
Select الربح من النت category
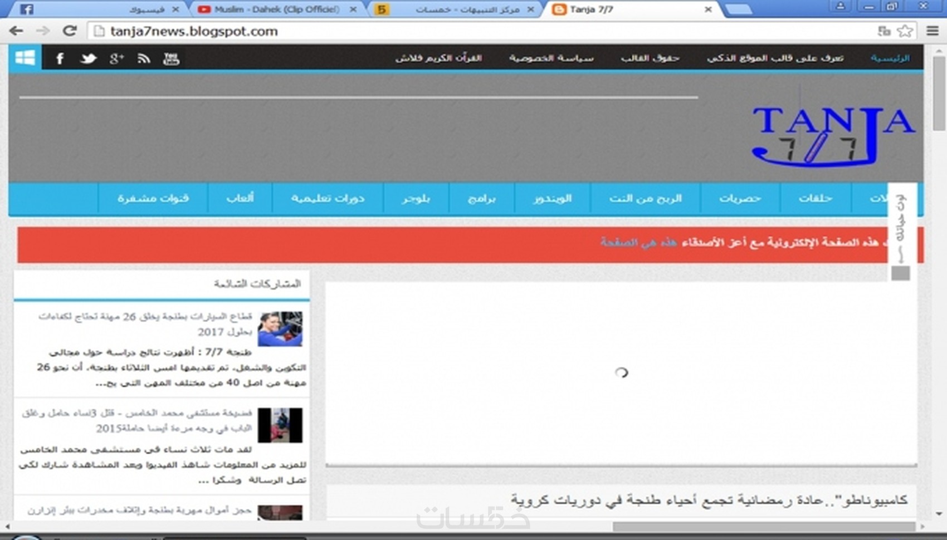pyautogui.click(x=645, y=198)
